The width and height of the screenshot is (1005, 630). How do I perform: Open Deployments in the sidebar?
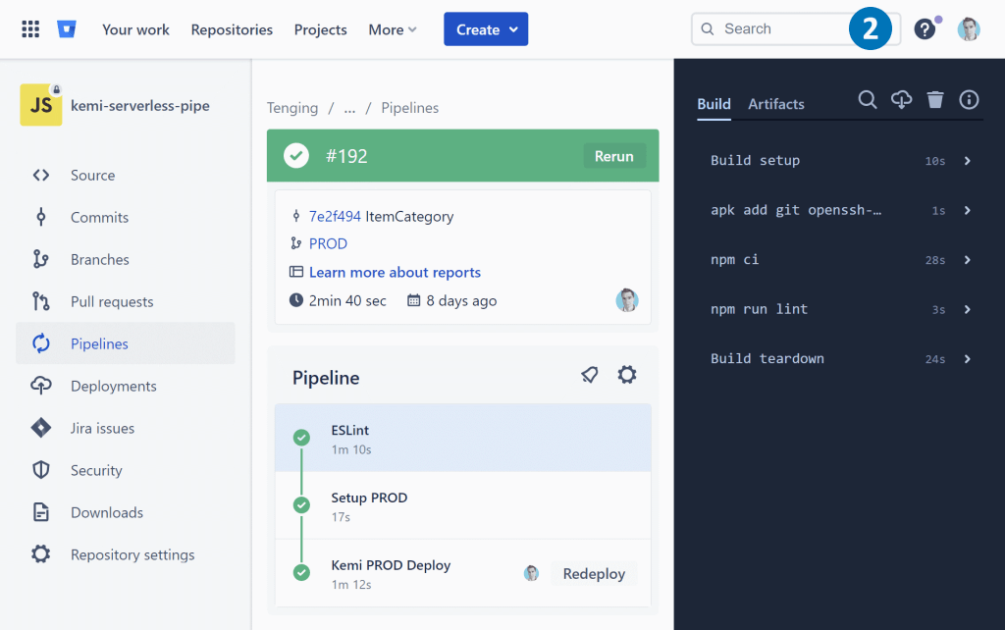tap(113, 387)
